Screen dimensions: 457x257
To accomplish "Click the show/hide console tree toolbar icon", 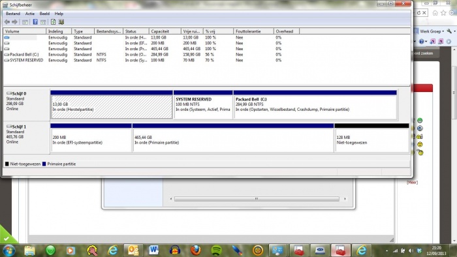I will pos(25,22).
